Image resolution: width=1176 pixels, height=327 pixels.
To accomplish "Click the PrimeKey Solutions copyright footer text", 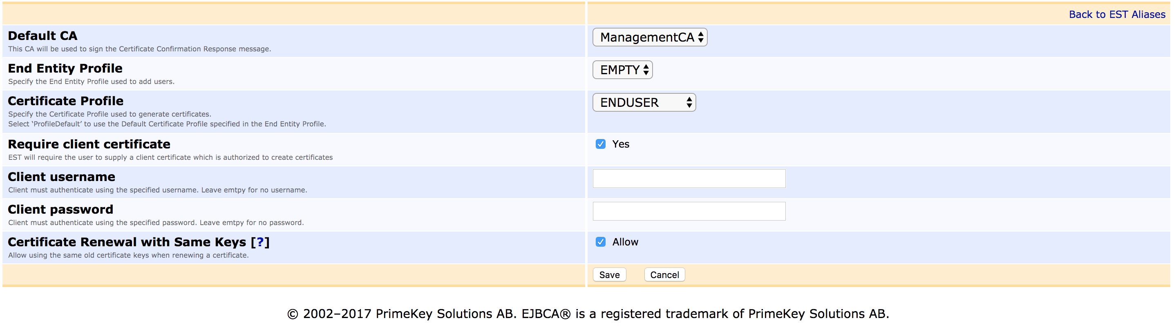I will 588,314.
